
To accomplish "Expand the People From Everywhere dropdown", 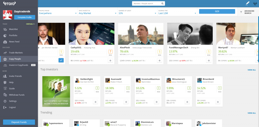I will tap(58, 12).
